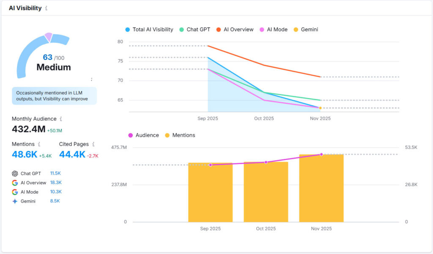Open the 44.4K cited pages link
Image resolution: width=433 pixels, height=254 pixels.
coord(72,155)
